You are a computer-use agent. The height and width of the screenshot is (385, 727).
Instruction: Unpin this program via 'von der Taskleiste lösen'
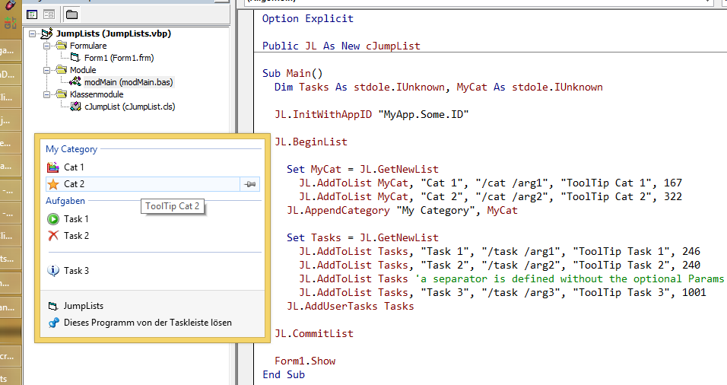[x=147, y=323]
